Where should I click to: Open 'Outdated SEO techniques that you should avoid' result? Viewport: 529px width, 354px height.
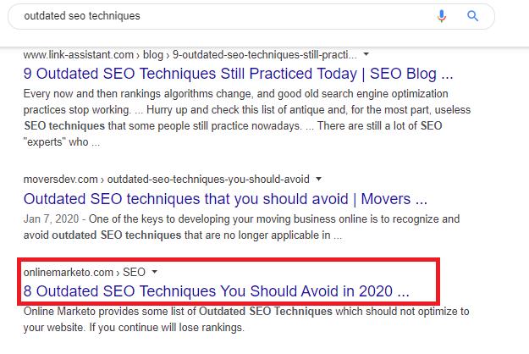point(225,200)
